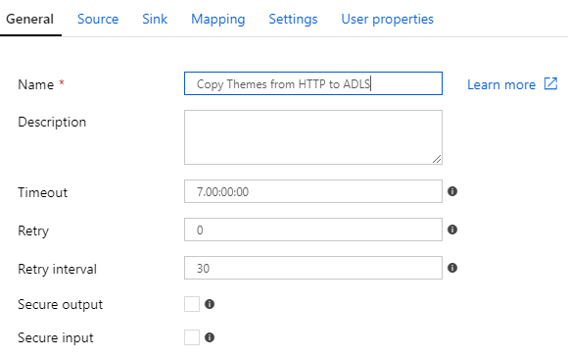Image resolution: width=568 pixels, height=358 pixels.
Task: Open the Learn more link
Action: [x=501, y=84]
